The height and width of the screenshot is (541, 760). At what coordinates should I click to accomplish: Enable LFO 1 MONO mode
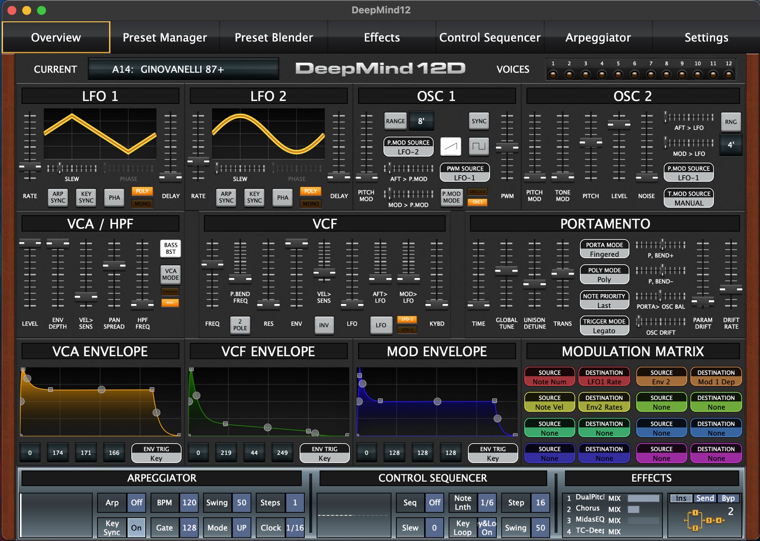click(x=142, y=203)
